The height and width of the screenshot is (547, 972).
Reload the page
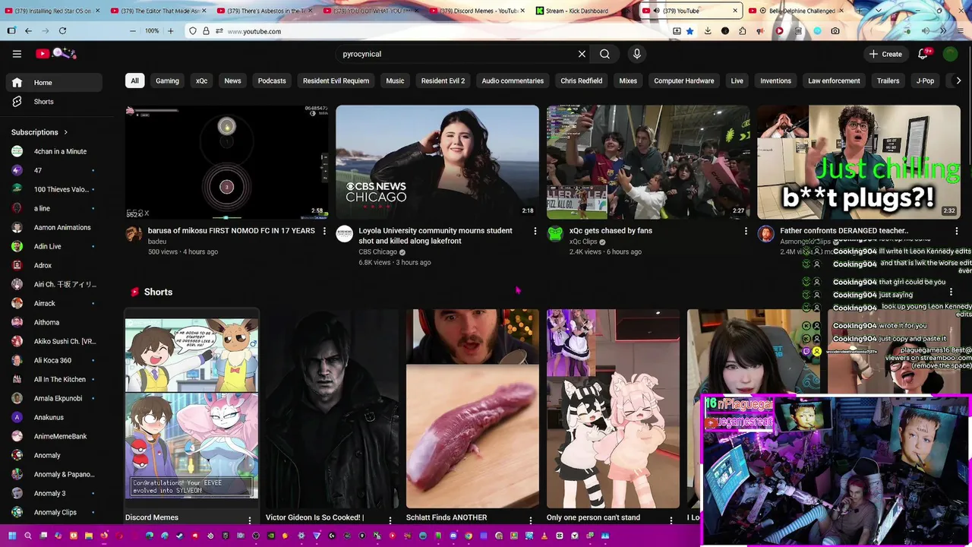62,31
